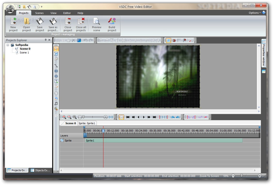273x185 pixels.
Task: Click the New project icon
Action: pos(13,21)
